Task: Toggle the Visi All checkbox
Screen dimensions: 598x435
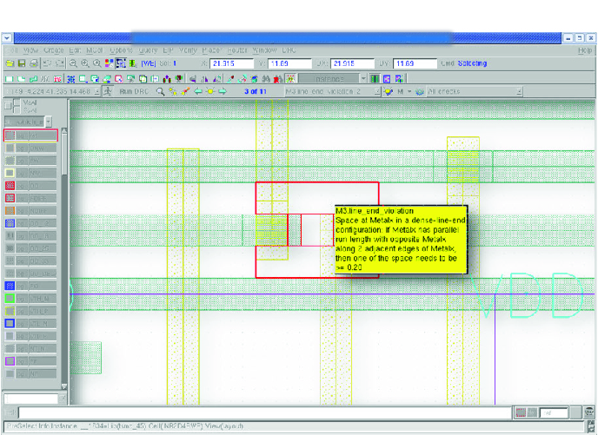Action: pyautogui.click(x=17, y=102)
